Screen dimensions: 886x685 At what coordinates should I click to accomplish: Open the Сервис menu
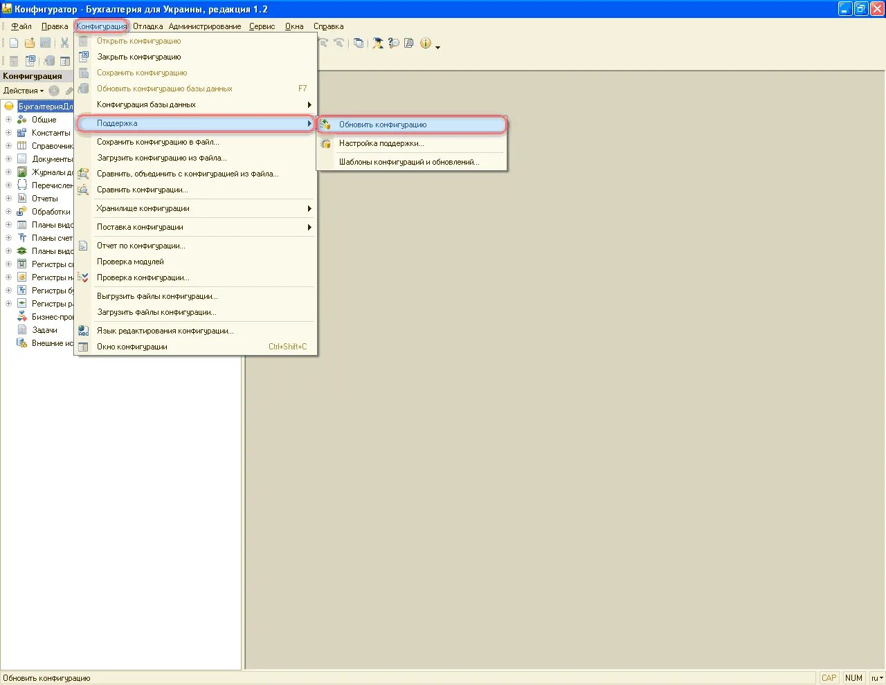262,26
